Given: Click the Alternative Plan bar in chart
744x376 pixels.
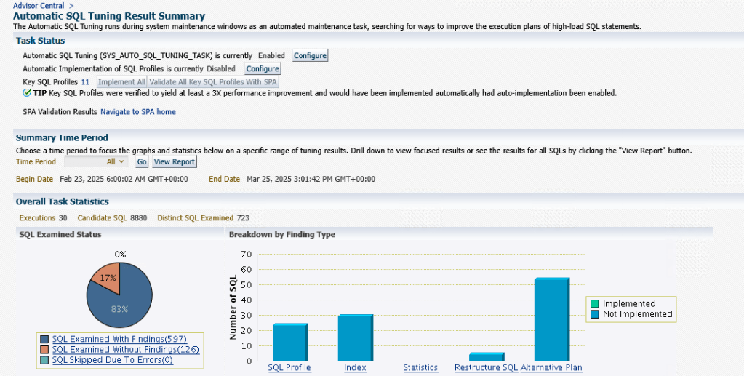Looking at the screenshot, I should coord(551,320).
